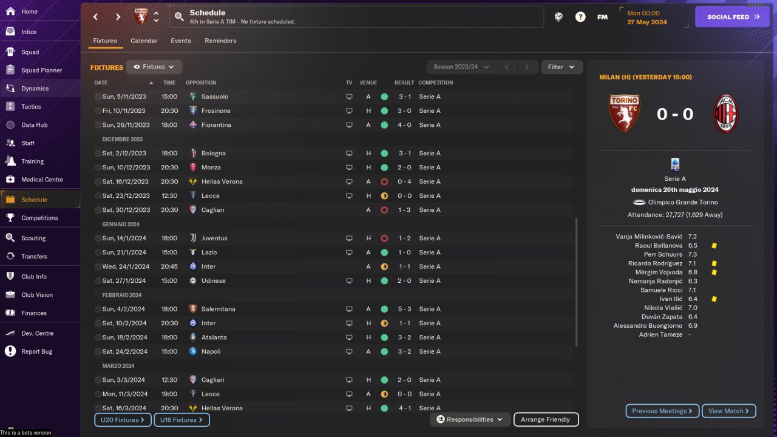Go to previous season using left chevron
The width and height of the screenshot is (777, 437).
click(506, 67)
